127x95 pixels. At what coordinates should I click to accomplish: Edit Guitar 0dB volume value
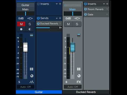(x=21, y=18)
